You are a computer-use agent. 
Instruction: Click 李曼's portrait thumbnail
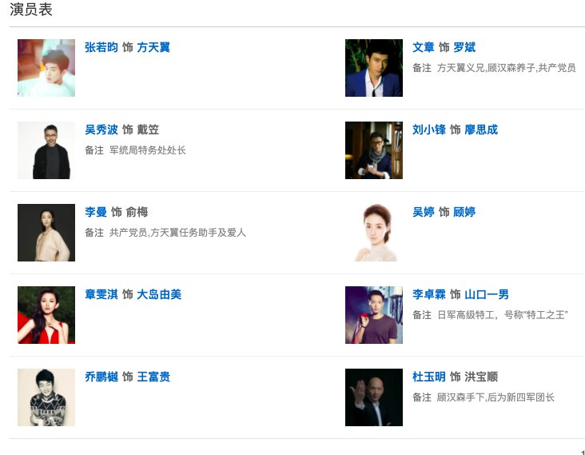46,233
